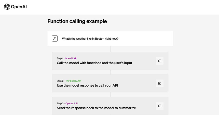
Task: Click the 'Step 2' label text
Action: click(60, 81)
